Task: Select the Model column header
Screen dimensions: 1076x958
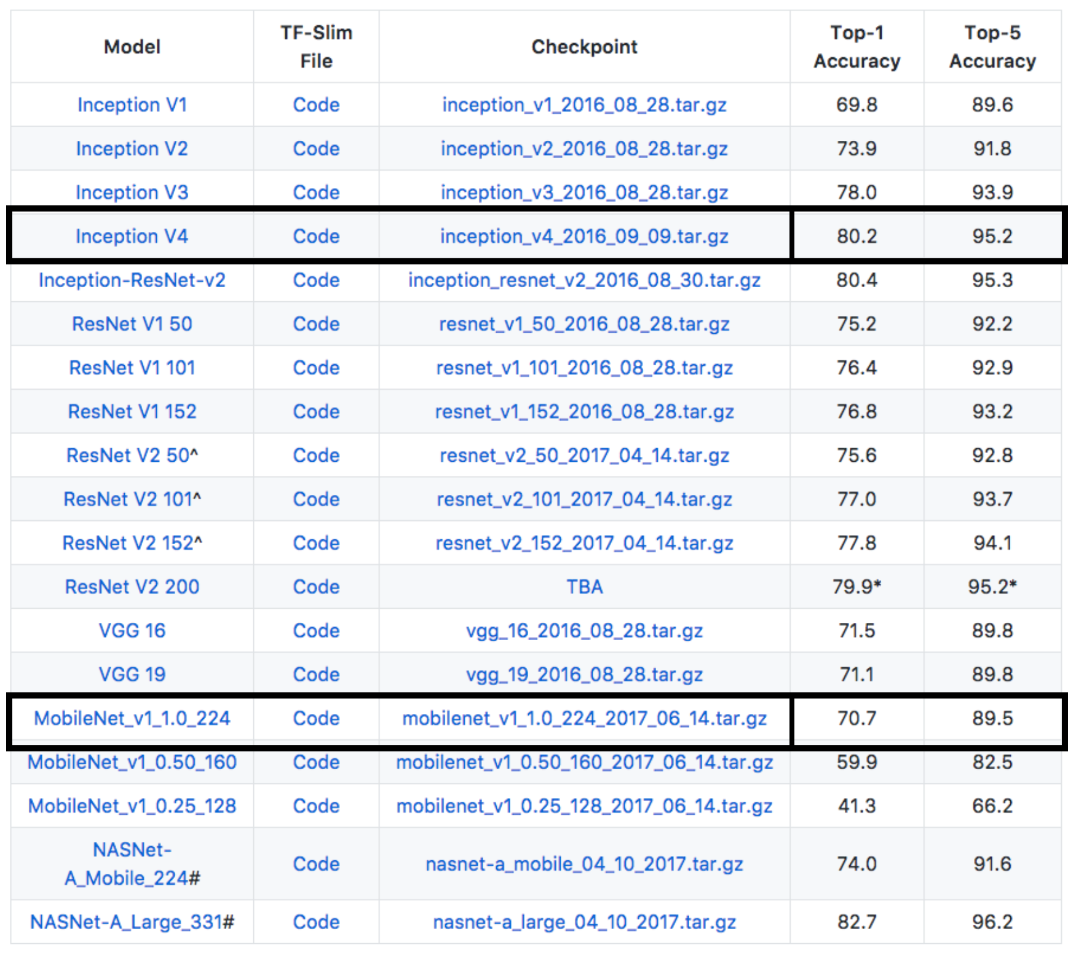Action: click(x=132, y=47)
